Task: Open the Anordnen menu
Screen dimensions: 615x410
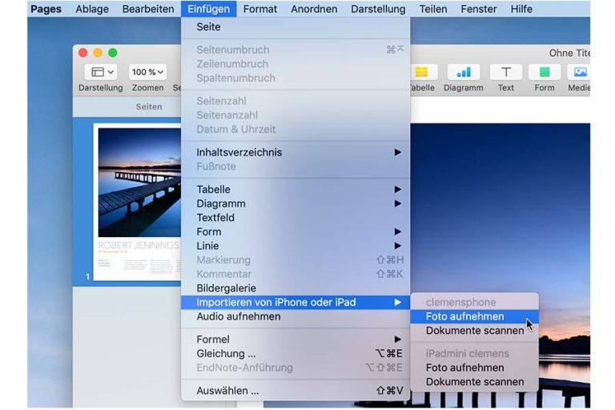Action: click(x=314, y=9)
